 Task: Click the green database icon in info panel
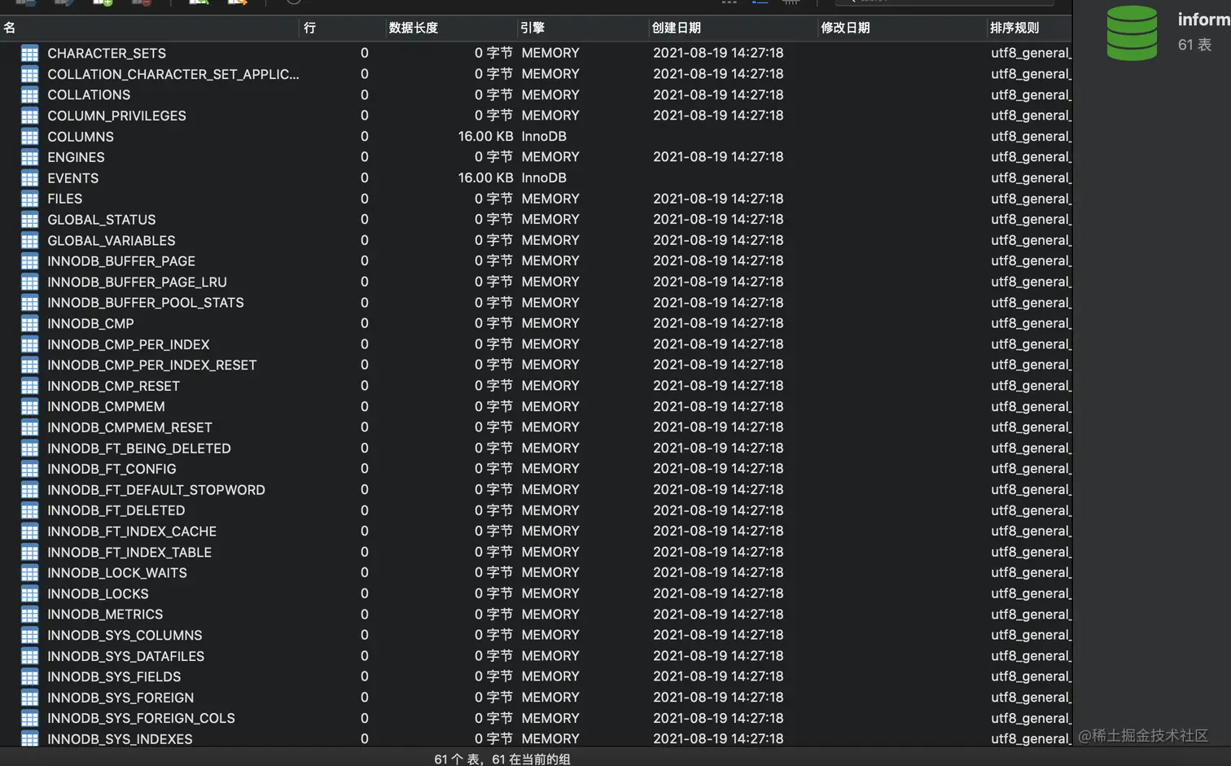[1132, 33]
